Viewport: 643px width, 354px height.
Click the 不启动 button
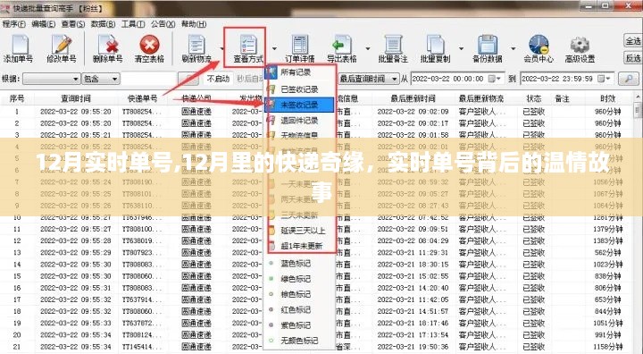[x=218, y=79]
